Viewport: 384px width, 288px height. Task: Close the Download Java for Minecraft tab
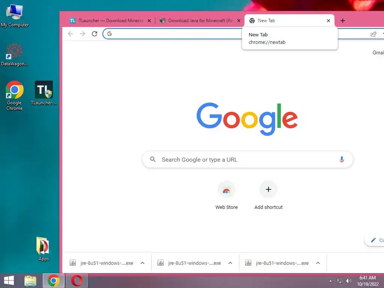coord(239,21)
